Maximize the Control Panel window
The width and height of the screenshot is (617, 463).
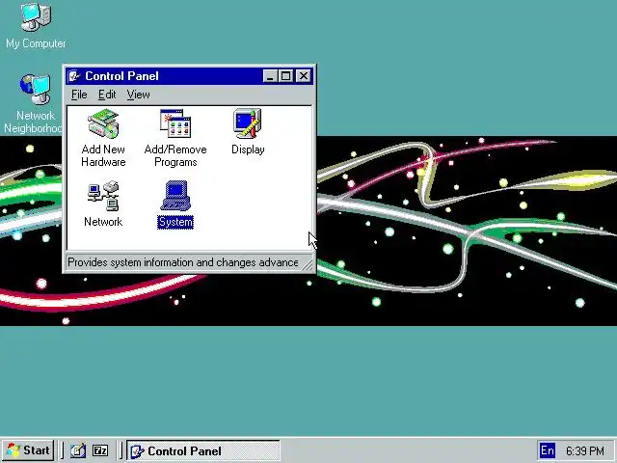click(285, 76)
